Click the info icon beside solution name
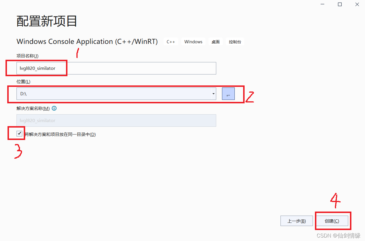Image resolution: width=365 pixels, height=241 pixels. click(54, 109)
